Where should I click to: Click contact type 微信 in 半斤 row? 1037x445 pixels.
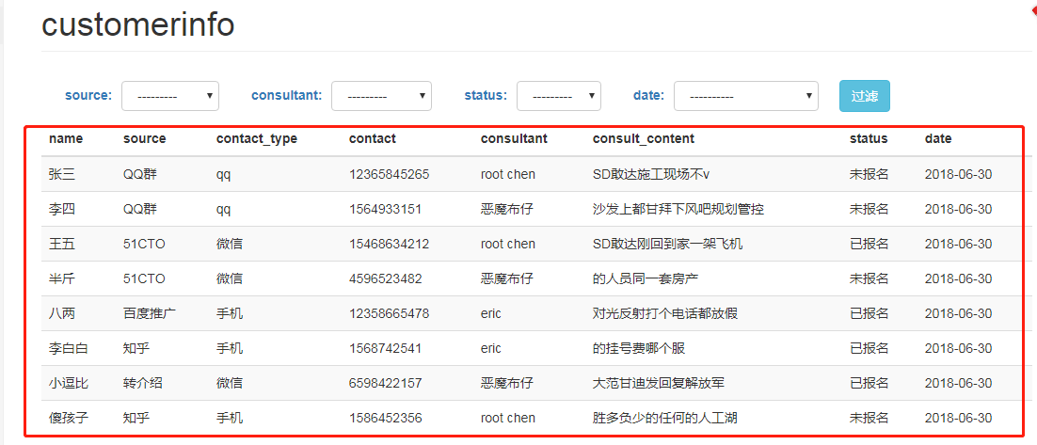pyautogui.click(x=230, y=279)
